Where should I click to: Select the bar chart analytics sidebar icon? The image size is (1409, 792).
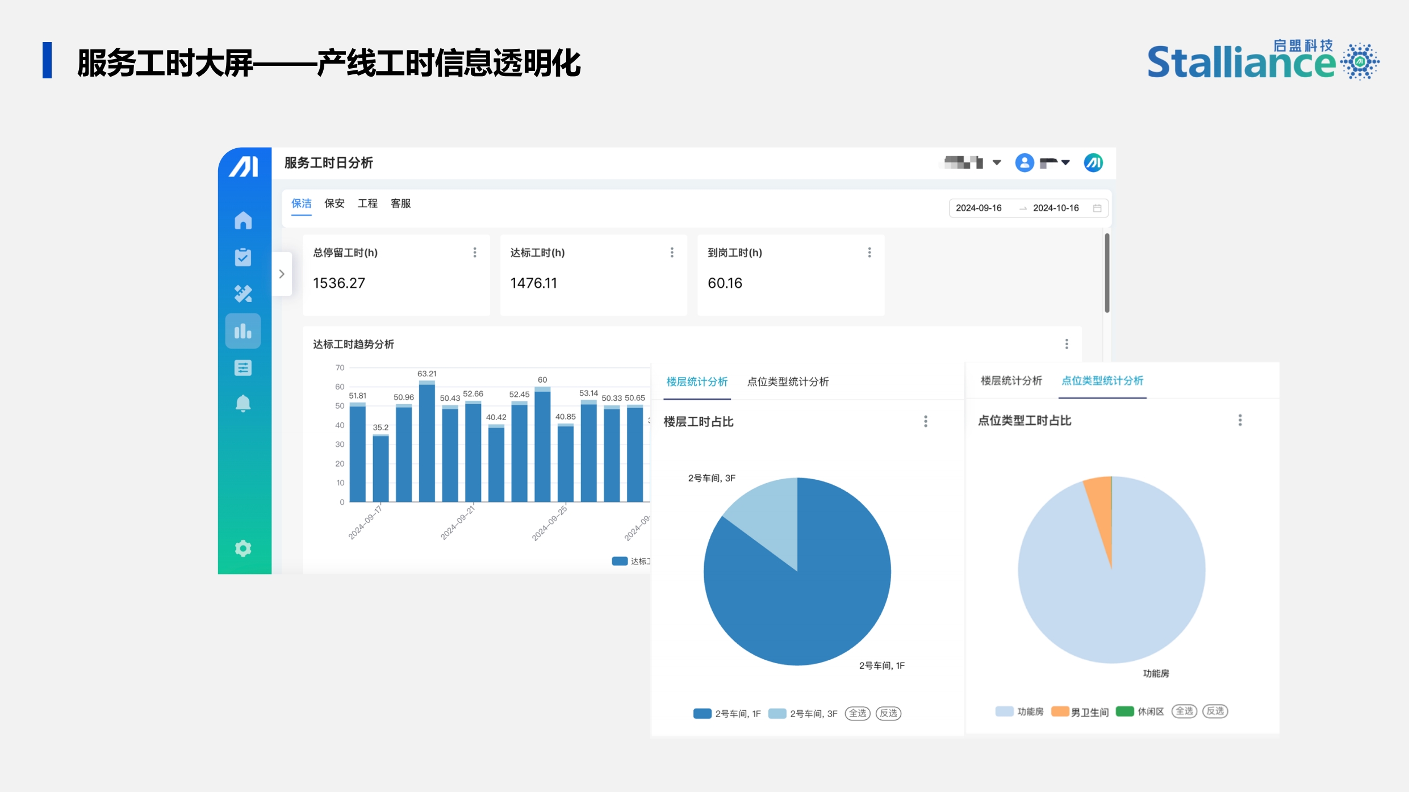243,330
